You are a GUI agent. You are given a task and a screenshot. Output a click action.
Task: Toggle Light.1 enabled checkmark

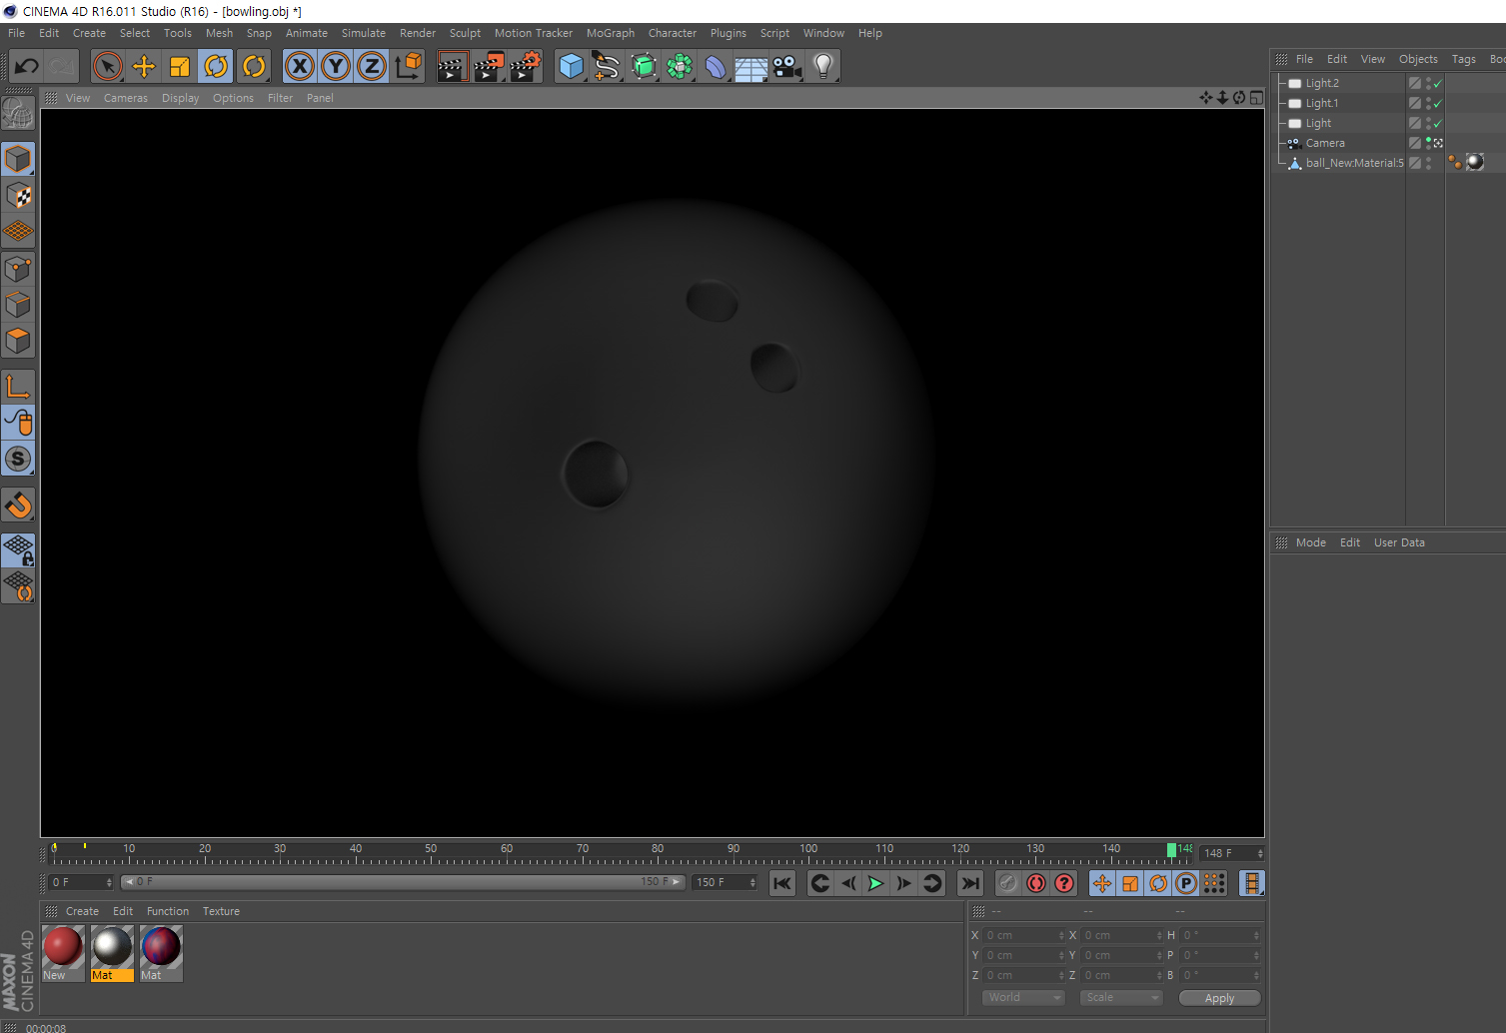point(1438,103)
